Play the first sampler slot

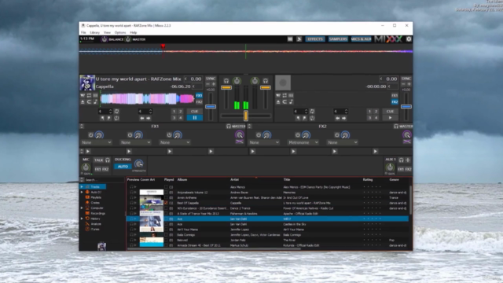point(87,151)
